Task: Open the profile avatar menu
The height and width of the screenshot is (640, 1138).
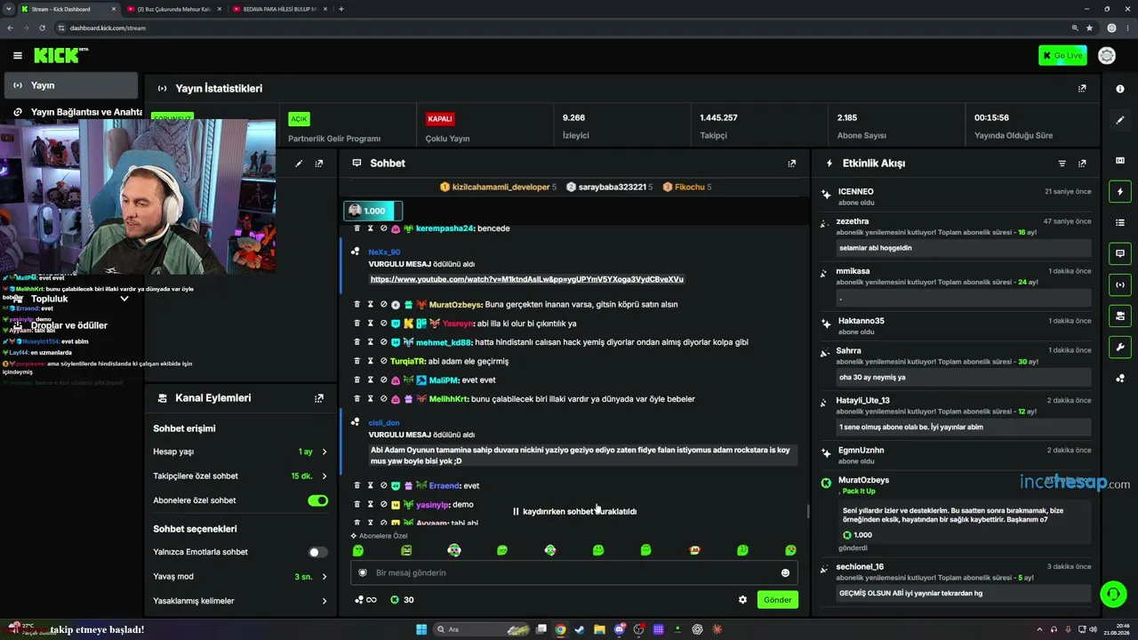Action: coord(1107,55)
